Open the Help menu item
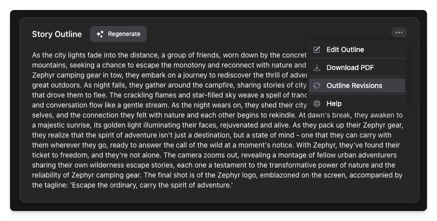Viewport: 437px width, 221px height. click(334, 103)
